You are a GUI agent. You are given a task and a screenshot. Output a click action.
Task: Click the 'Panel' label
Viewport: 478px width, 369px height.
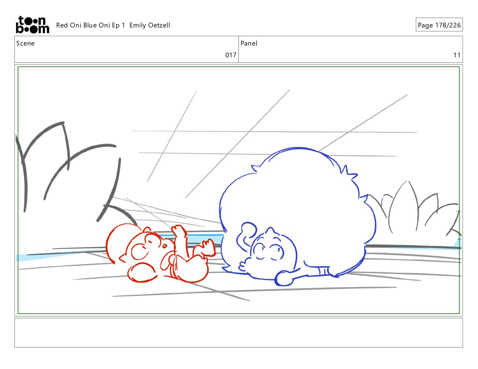tap(249, 43)
